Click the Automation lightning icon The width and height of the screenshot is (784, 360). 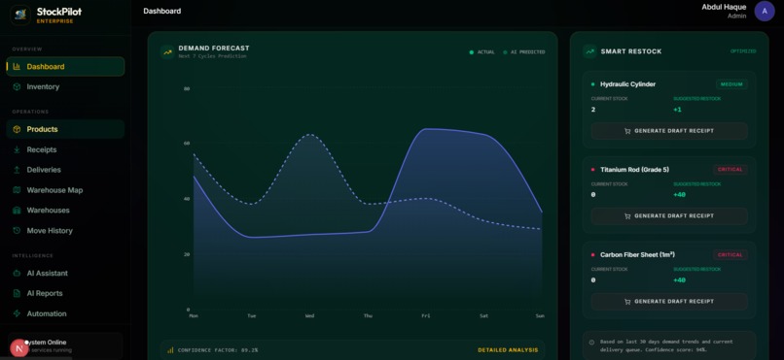[x=17, y=313]
